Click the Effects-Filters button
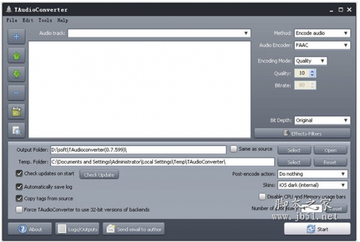This screenshot has height=242, width=360. click(302, 133)
